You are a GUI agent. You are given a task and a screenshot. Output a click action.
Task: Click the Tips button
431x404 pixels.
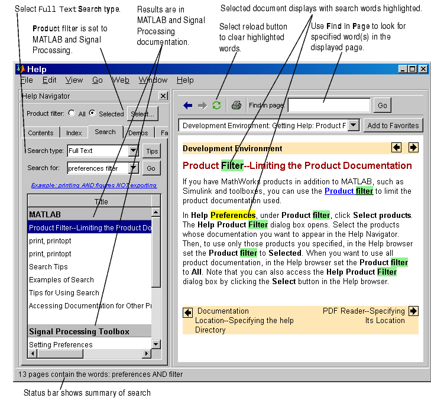(x=152, y=151)
